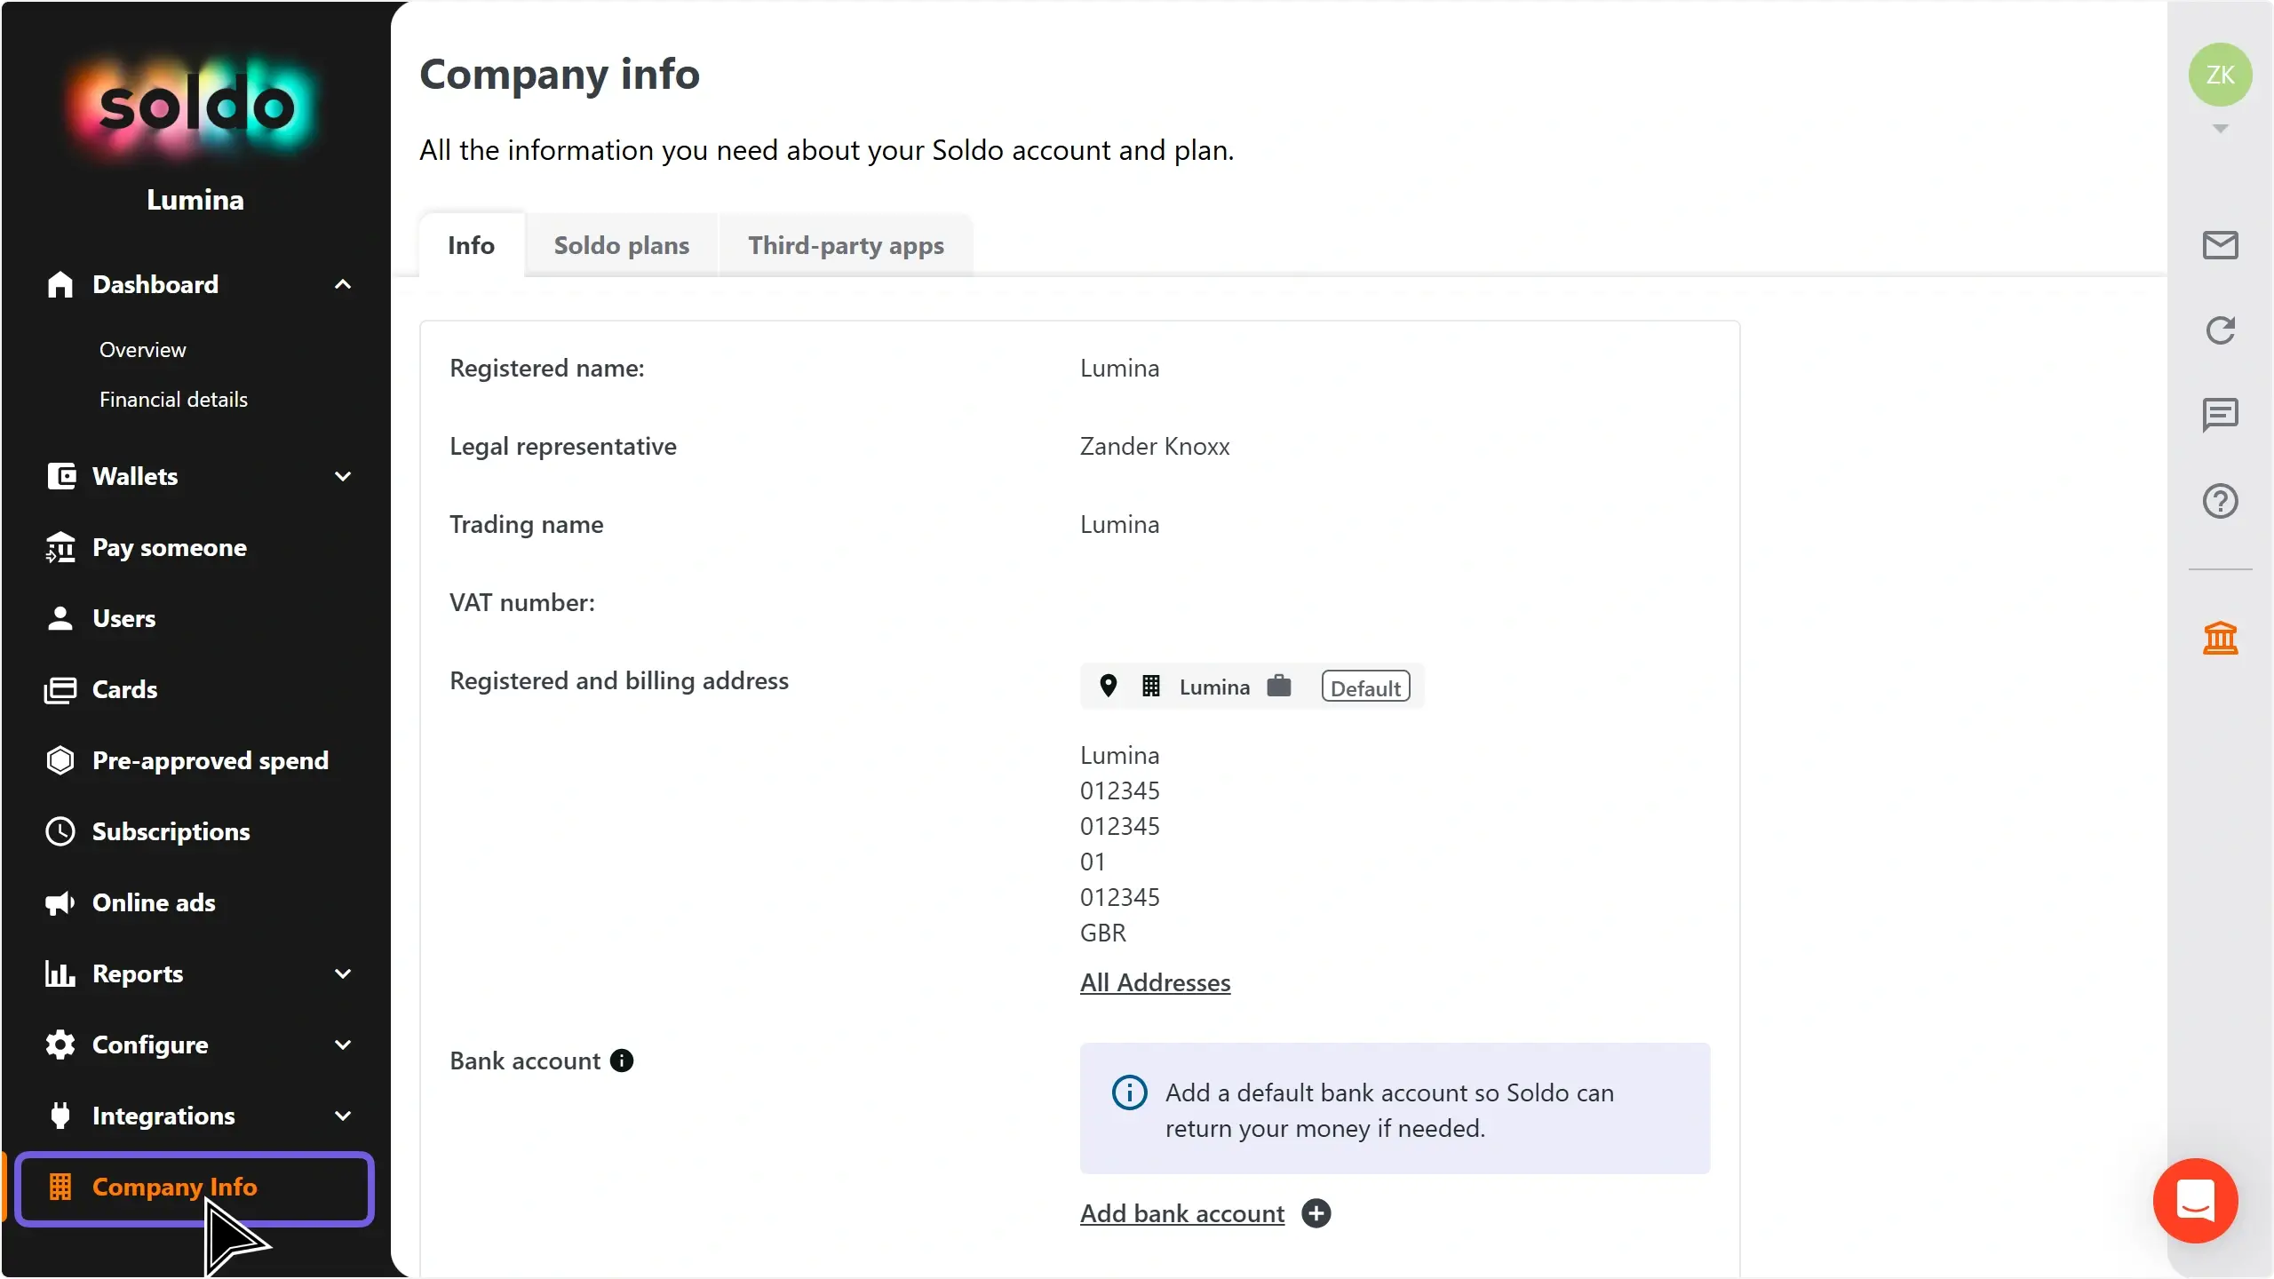Viewport: 2274px width, 1279px height.
Task: Click the location pin icon in address chip
Action: 1108,686
